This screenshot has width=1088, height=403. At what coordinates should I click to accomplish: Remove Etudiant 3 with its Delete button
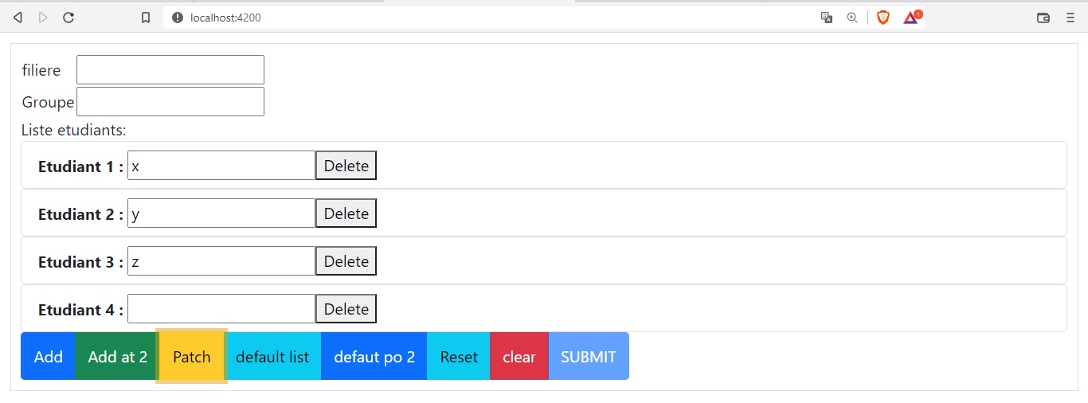[346, 261]
